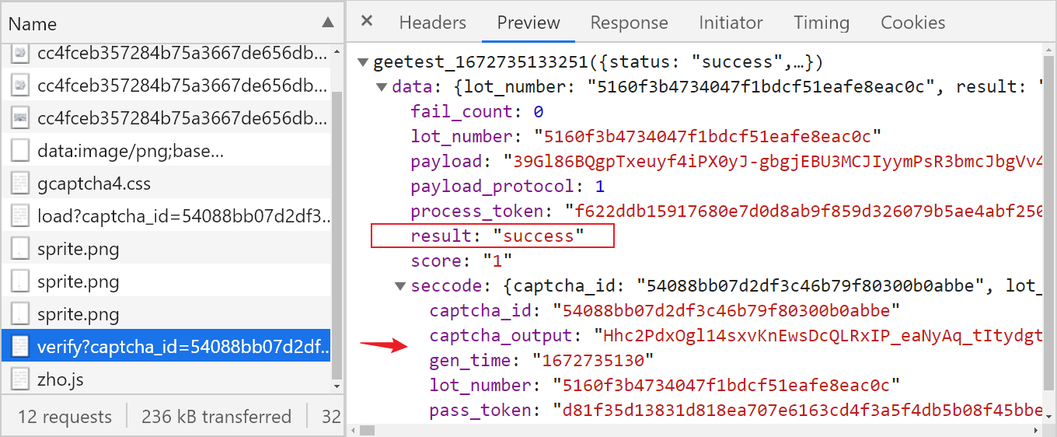Click the zho.js file icon

click(20, 379)
